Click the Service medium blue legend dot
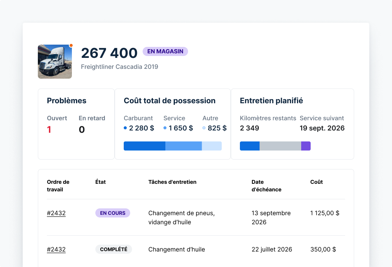 (165, 128)
